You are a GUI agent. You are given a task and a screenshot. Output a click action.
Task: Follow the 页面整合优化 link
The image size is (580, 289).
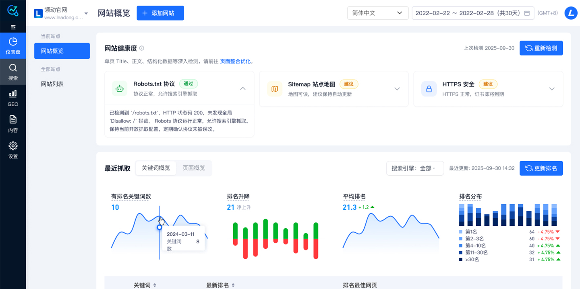tap(235, 61)
